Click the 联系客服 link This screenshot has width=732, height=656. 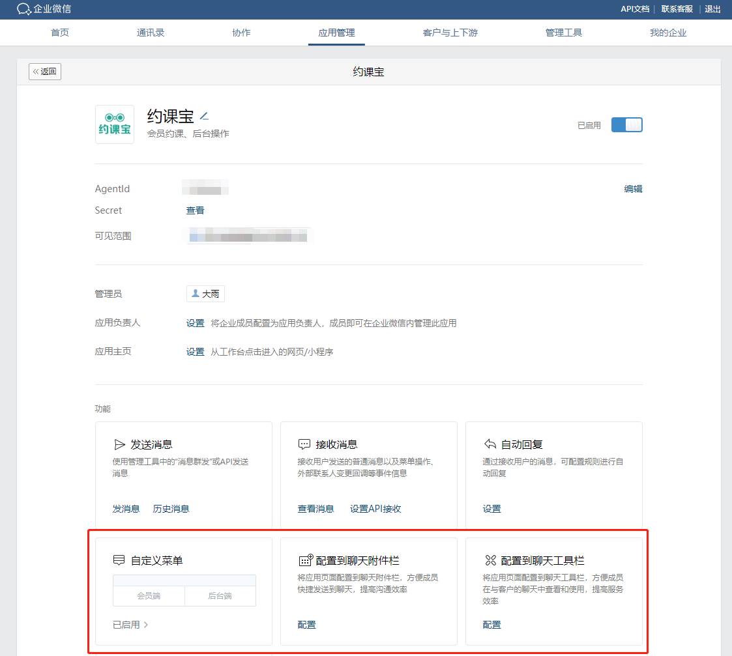(x=677, y=9)
